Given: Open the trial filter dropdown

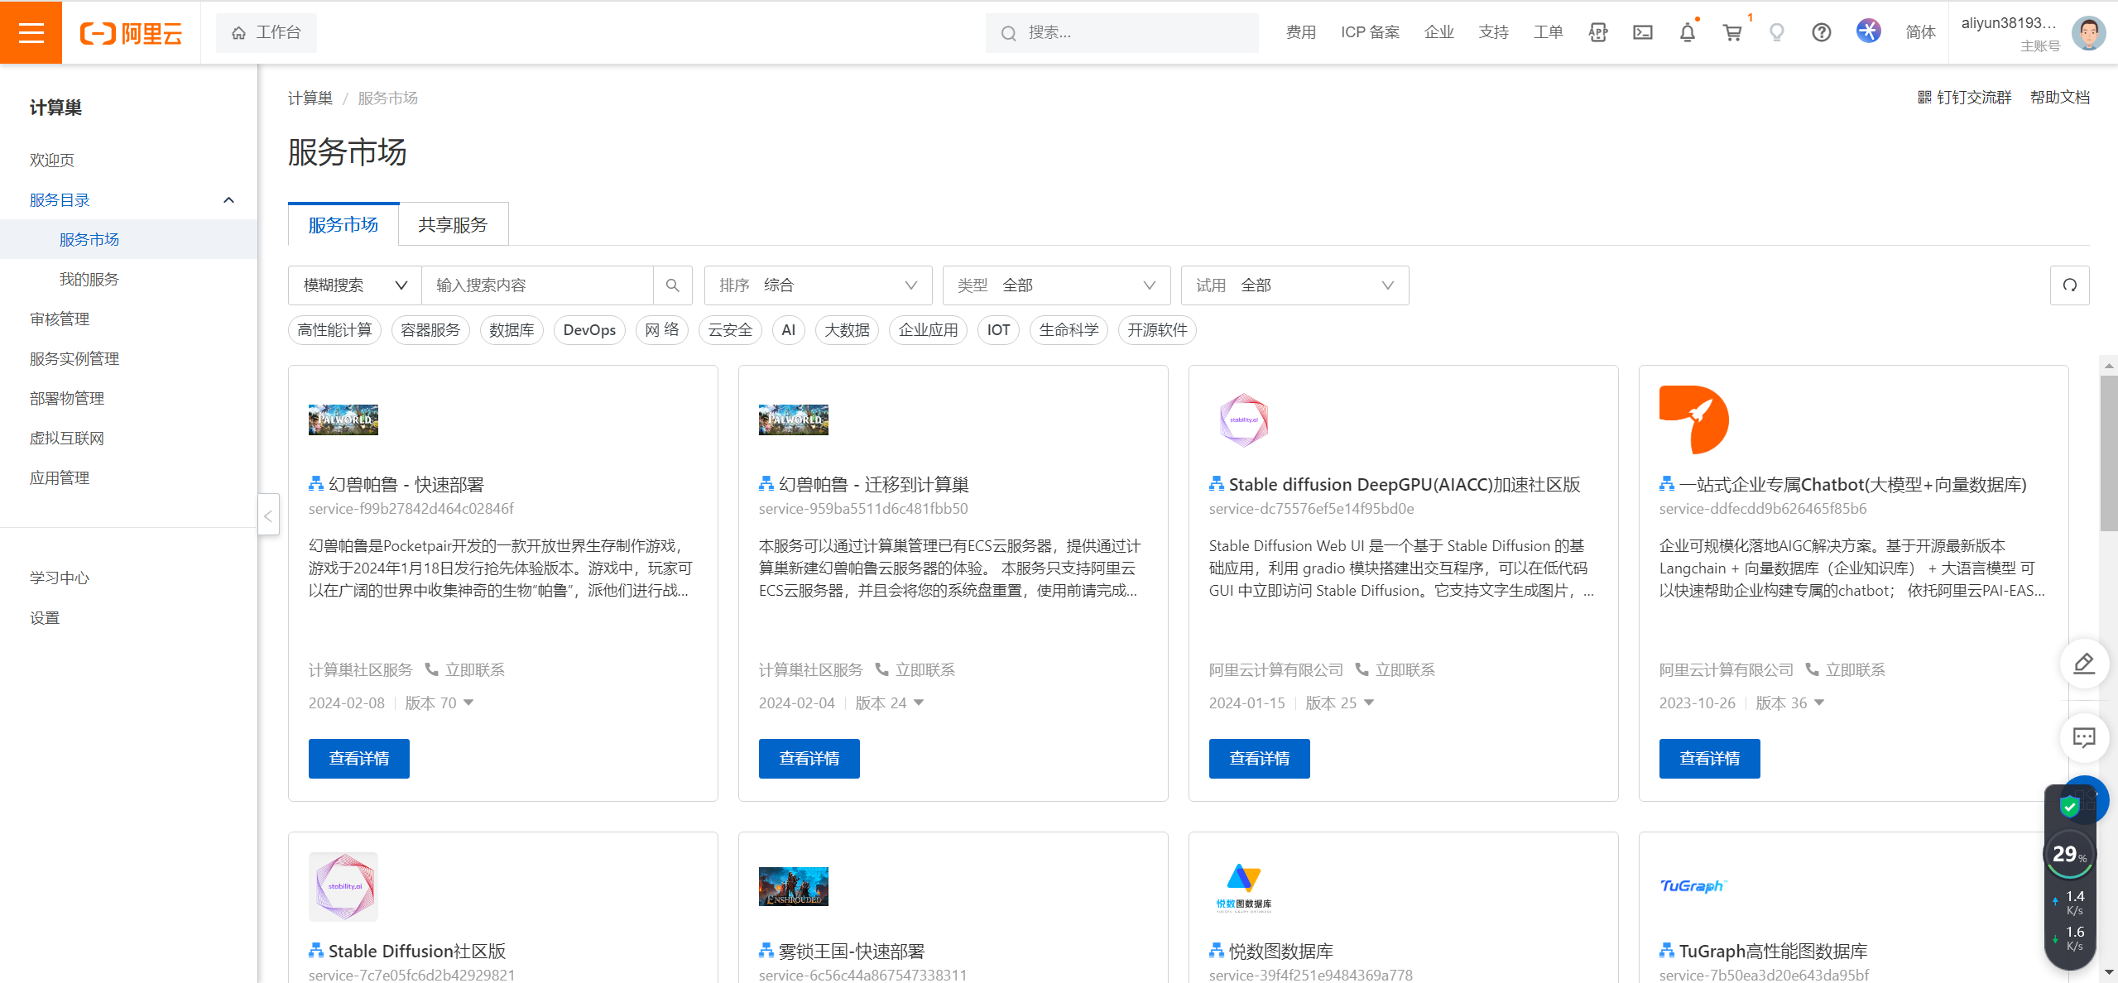Looking at the screenshot, I should [1295, 285].
